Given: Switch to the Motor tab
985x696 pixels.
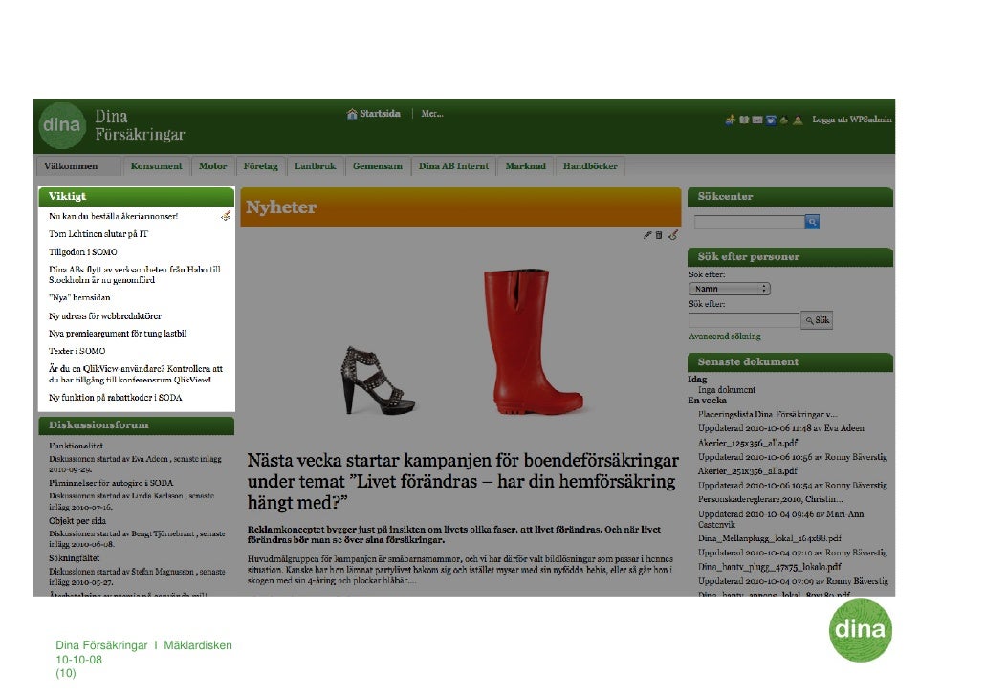Looking at the screenshot, I should [213, 166].
